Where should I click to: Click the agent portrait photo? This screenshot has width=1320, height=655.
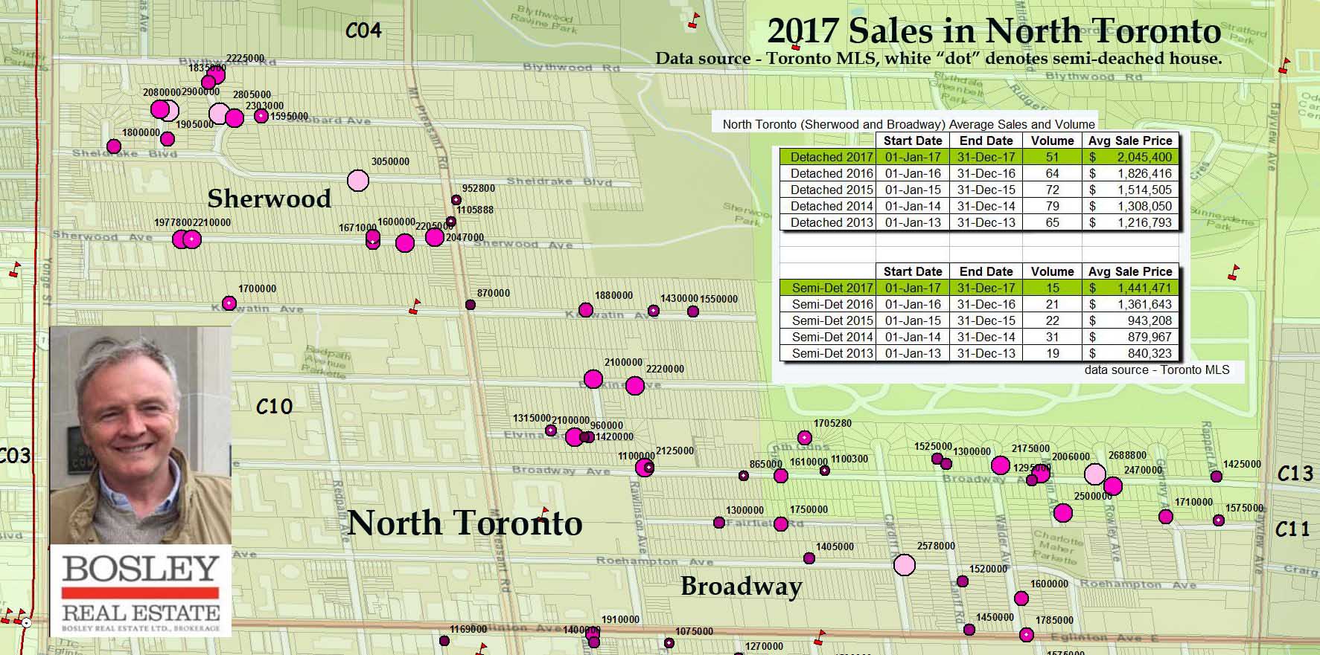coord(141,435)
